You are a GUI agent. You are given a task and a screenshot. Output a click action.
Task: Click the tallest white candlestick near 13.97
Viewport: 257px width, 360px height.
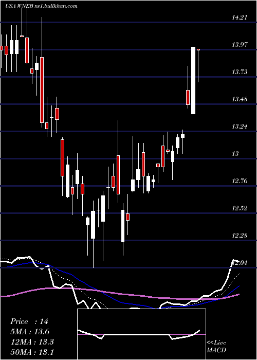193,80
